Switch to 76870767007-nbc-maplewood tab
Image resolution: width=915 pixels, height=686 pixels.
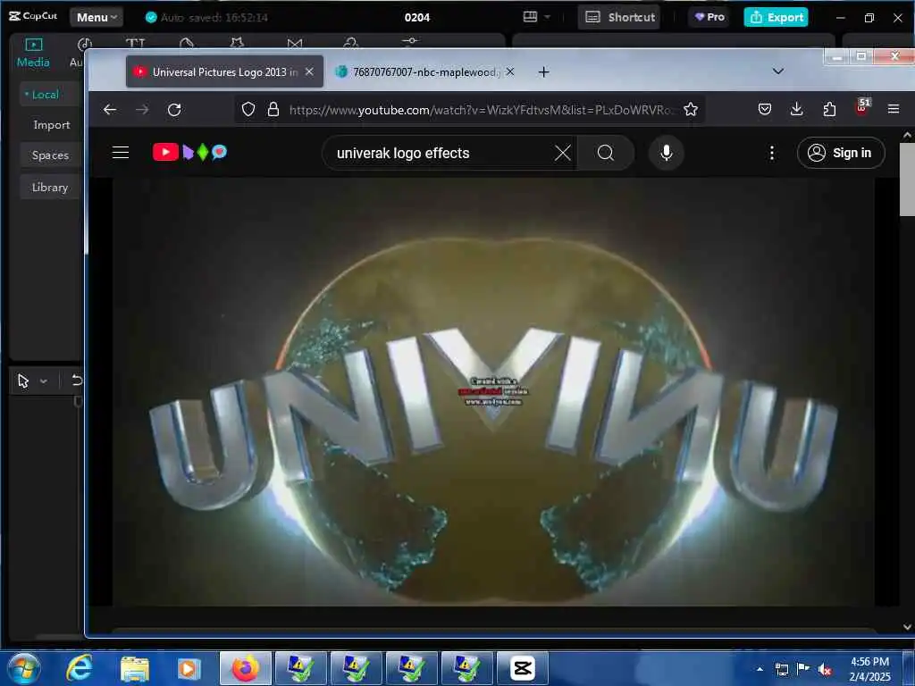pos(425,71)
